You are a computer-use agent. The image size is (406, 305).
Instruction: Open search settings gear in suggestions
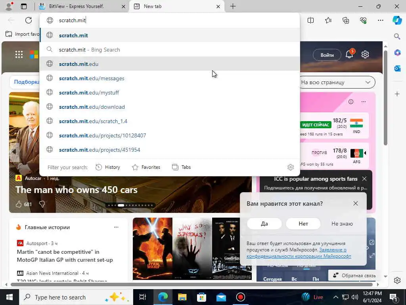pyautogui.click(x=291, y=167)
